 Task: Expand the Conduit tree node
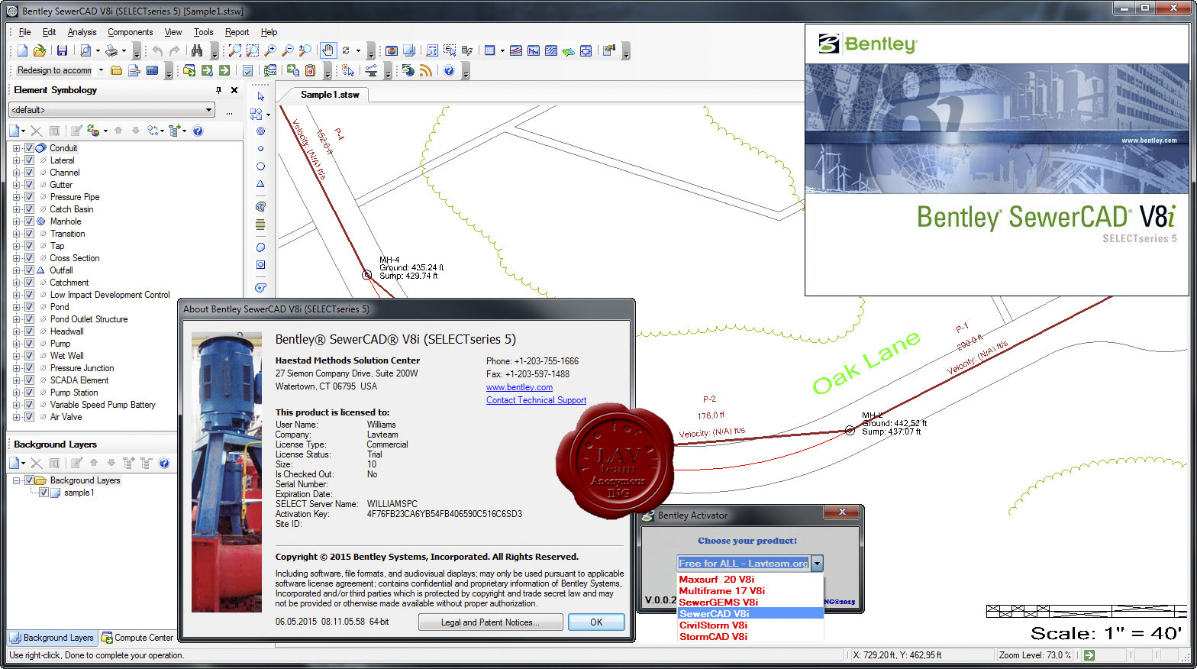click(x=17, y=148)
